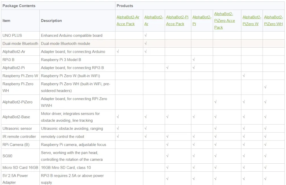Select 'Raspberry Pi Zero W (built-in WiFi)' description
Image resolution: width=286 pixels, height=185 pixels.
(70, 76)
